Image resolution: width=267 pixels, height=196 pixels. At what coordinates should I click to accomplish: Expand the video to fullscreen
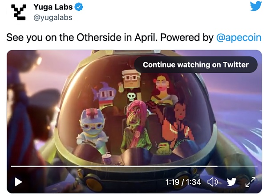click(x=250, y=182)
